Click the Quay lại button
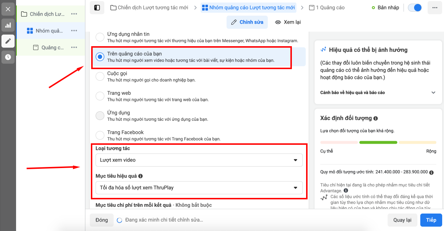 (x=402, y=220)
